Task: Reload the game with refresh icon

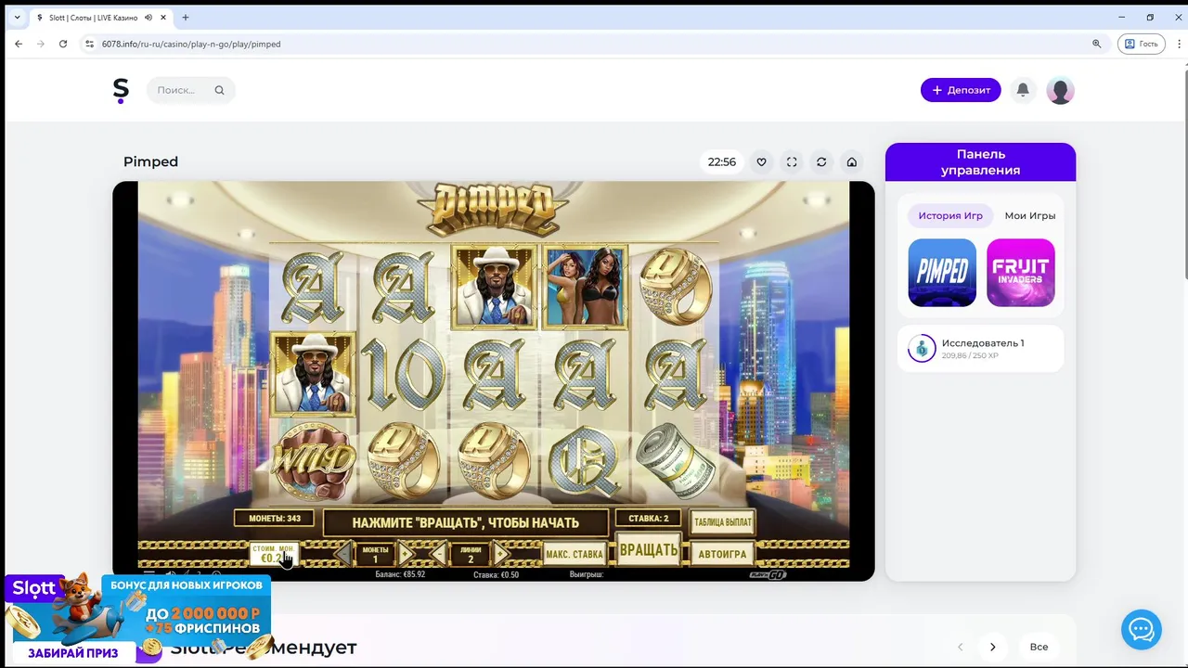Action: [x=821, y=161]
